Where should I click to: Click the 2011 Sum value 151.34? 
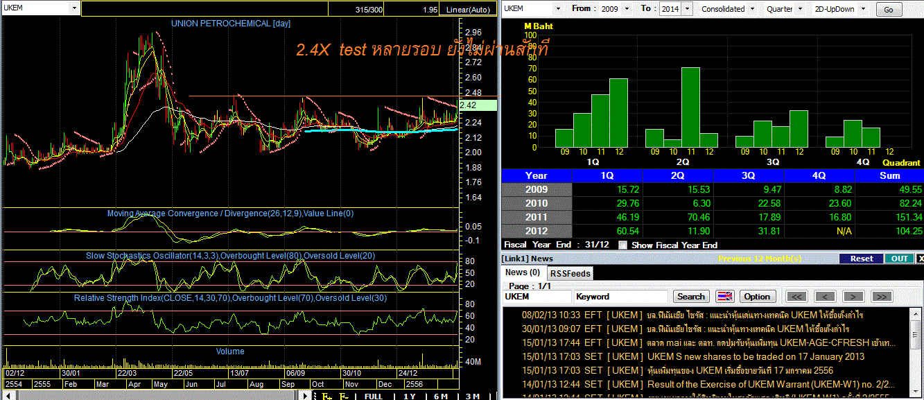pos(907,217)
